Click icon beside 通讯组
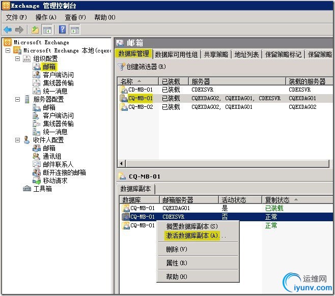 (37, 156)
